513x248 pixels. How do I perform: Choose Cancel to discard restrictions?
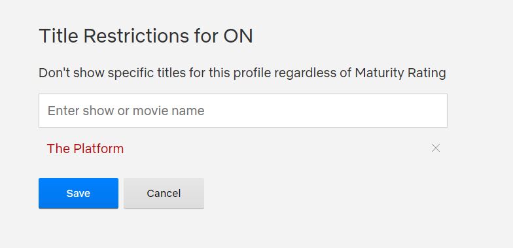[164, 194]
